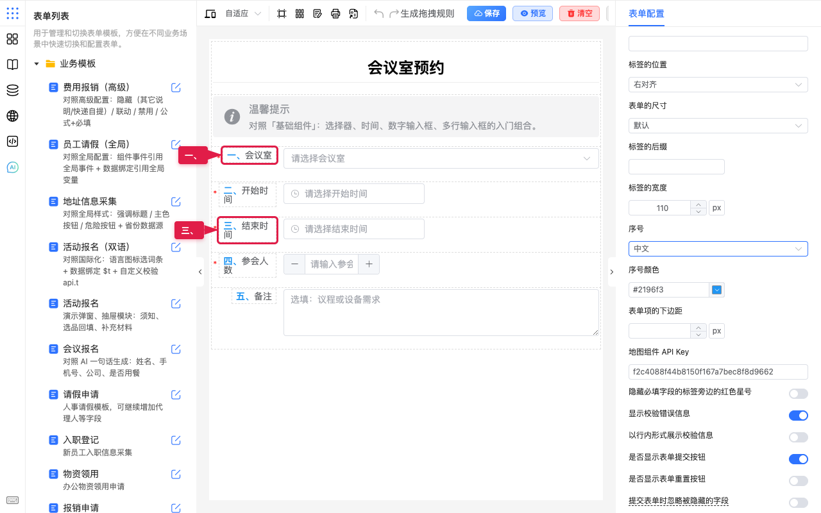Open the 标签的位置 dropdown showing 右对齐
The width and height of the screenshot is (821, 513).
pos(718,85)
